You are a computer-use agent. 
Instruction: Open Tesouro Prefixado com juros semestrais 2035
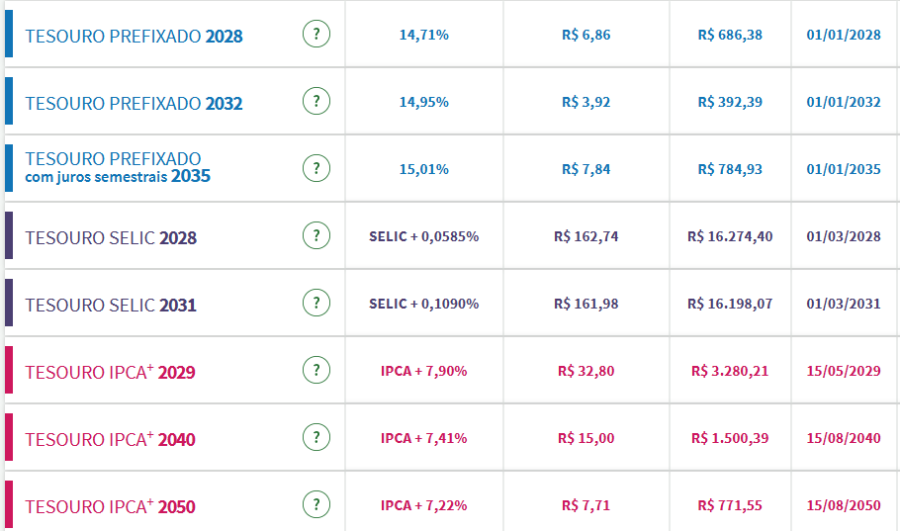pos(118,167)
